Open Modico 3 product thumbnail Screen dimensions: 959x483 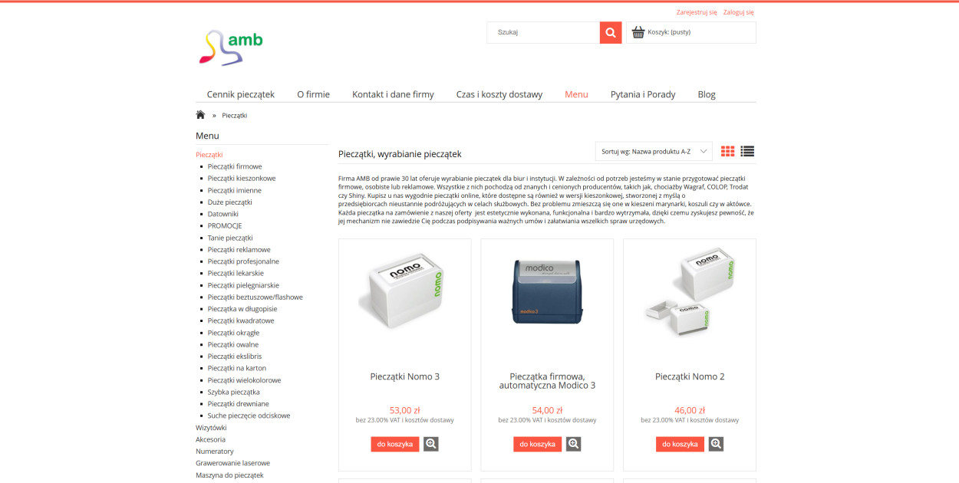click(547, 292)
